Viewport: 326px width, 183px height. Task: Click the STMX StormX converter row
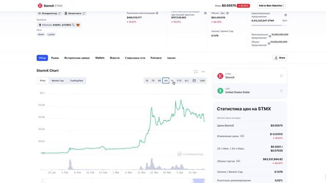[x=250, y=76]
